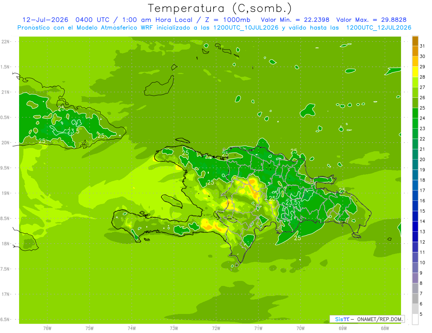Screen dimensions: 432x333
Task: Click legend value "27"
Action: coord(423,87)
